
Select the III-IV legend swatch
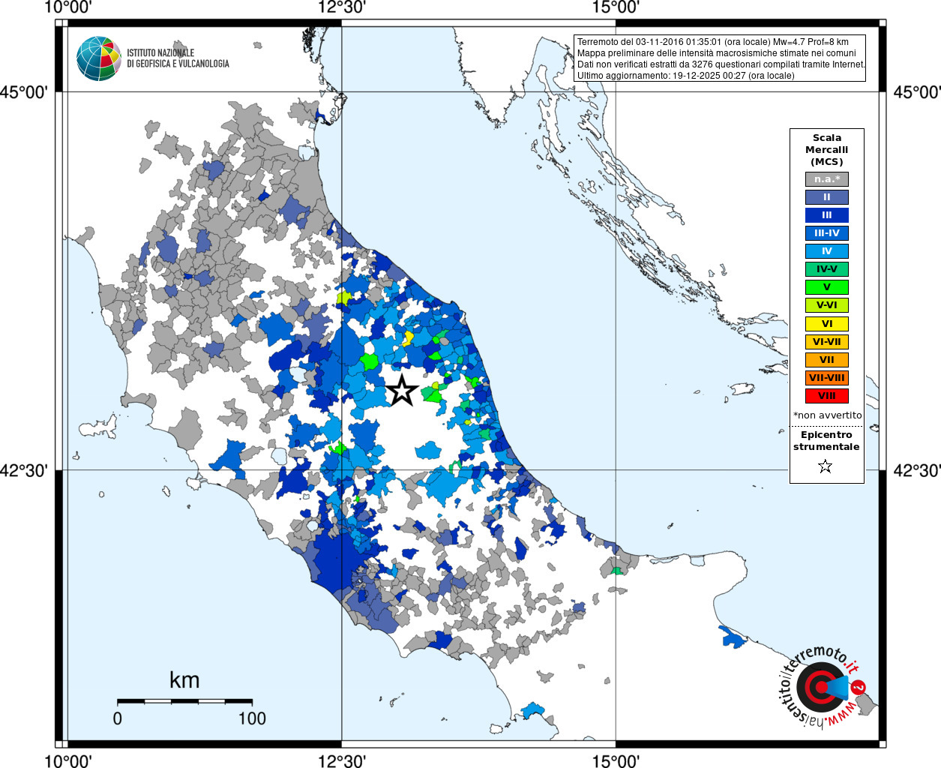pos(827,233)
